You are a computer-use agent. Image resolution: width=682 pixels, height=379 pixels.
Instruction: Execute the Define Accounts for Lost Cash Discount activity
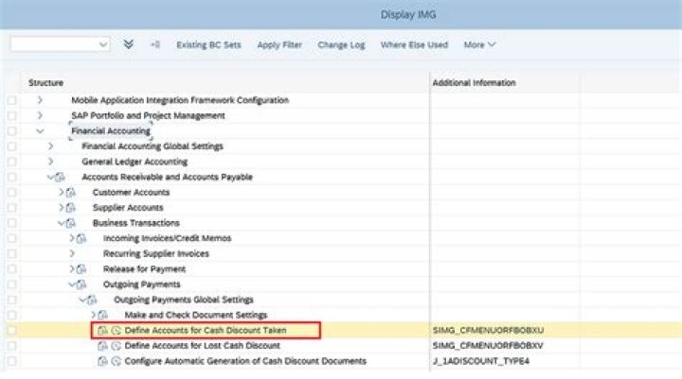[117, 346]
